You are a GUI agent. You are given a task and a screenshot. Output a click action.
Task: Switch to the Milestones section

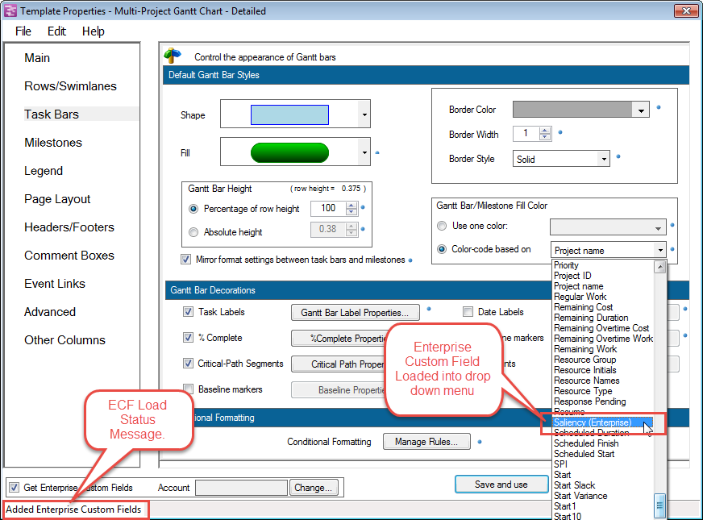point(53,143)
